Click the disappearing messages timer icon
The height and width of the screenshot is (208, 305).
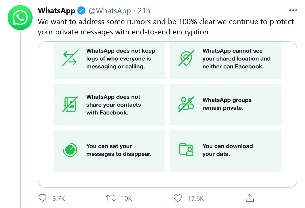(70, 150)
